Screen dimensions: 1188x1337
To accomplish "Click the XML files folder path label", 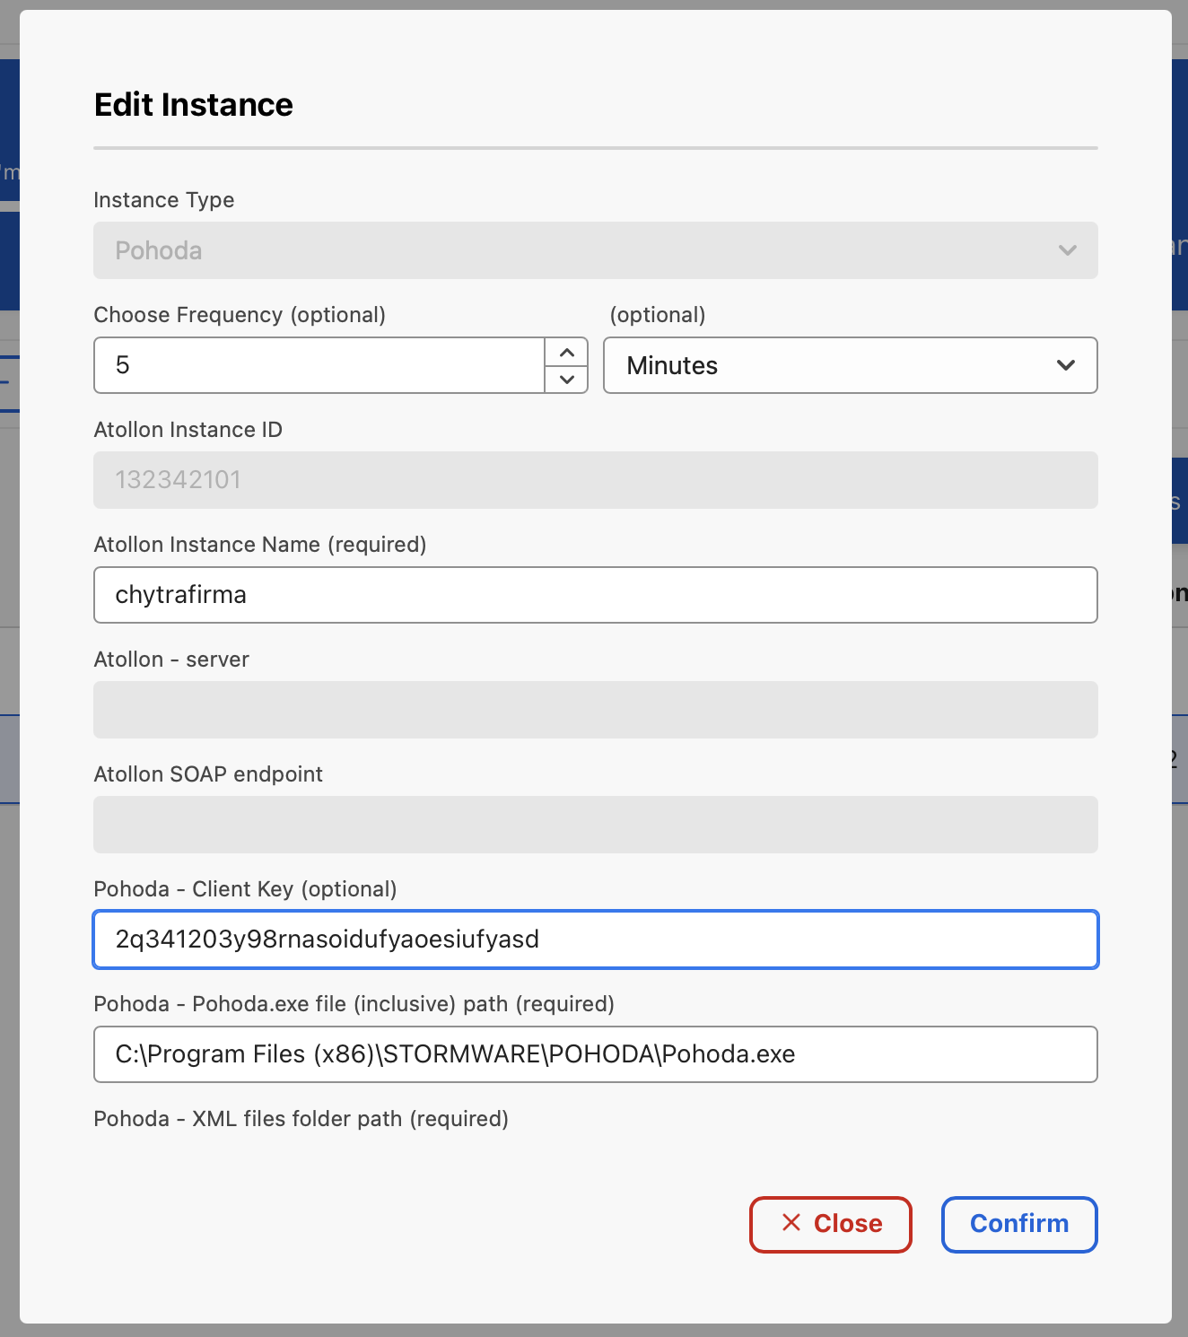I will point(301,1119).
